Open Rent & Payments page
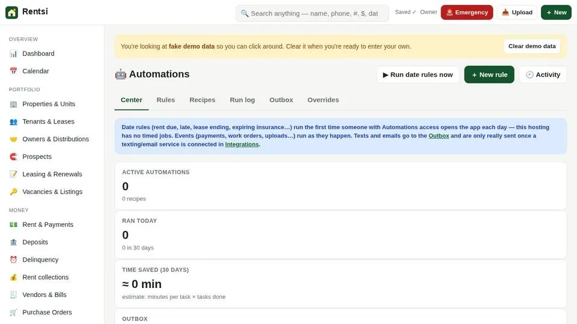This screenshot has width=577, height=324. click(x=52, y=224)
